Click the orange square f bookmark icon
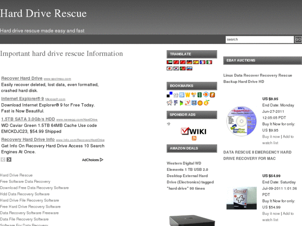Image resolution: width=302 pixels, height=226 pixels. tap(212, 95)
